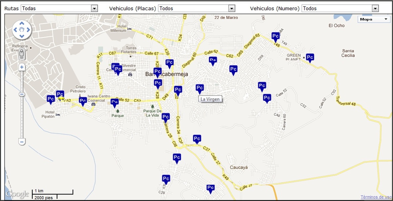Pan the map right with the right arrow
This screenshot has width=393, height=201.
tap(28, 30)
